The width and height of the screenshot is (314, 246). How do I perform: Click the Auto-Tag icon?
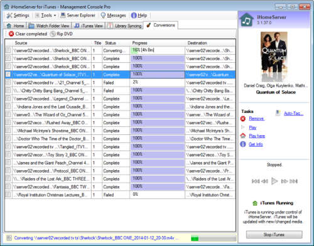coord(278,113)
